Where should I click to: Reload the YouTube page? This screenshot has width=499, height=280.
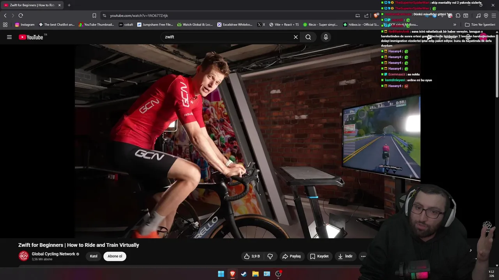(21, 16)
